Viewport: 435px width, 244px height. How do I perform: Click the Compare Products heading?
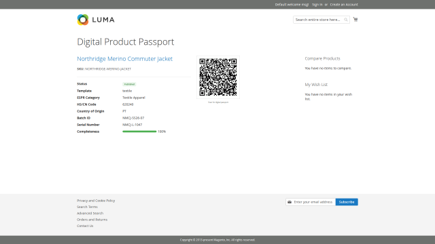[x=322, y=58]
